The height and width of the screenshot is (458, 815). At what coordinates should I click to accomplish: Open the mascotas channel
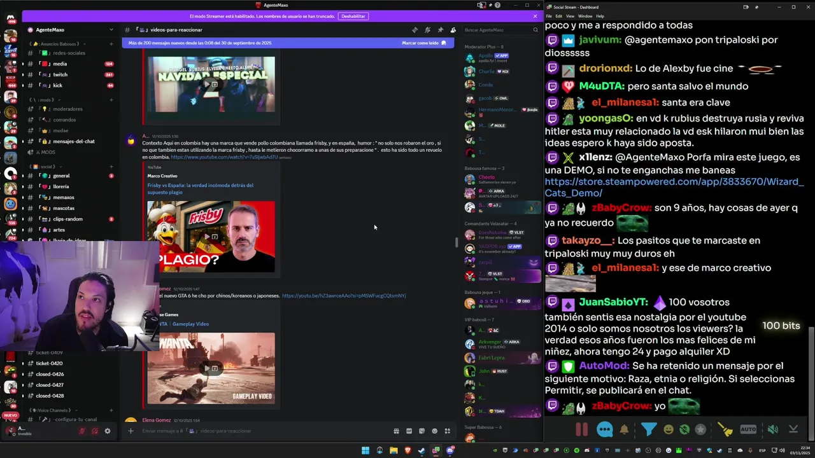(x=70, y=208)
